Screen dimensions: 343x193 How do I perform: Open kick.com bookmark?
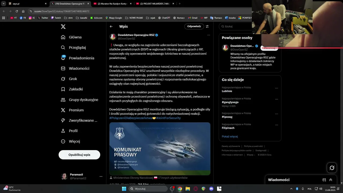click(x=96, y=18)
